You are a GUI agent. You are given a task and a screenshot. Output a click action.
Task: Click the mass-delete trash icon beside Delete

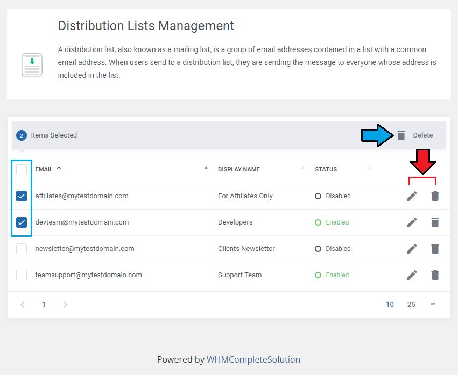(401, 135)
